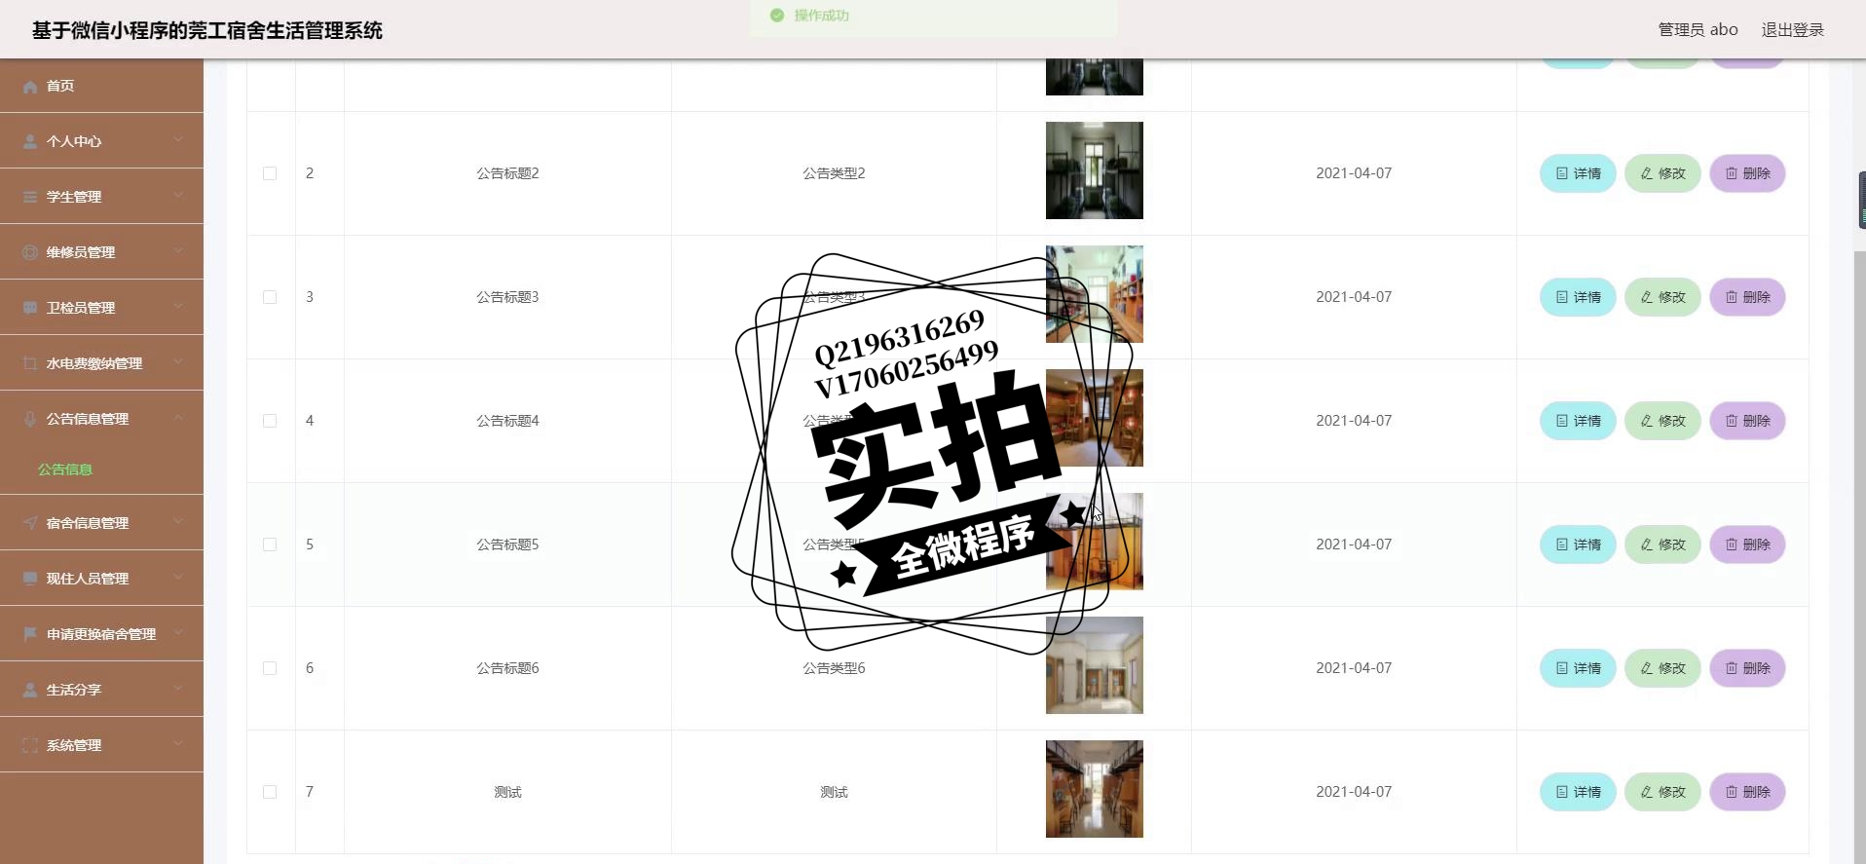Expand the 维修员管理 chevron
1866x864 pixels.
click(x=178, y=251)
